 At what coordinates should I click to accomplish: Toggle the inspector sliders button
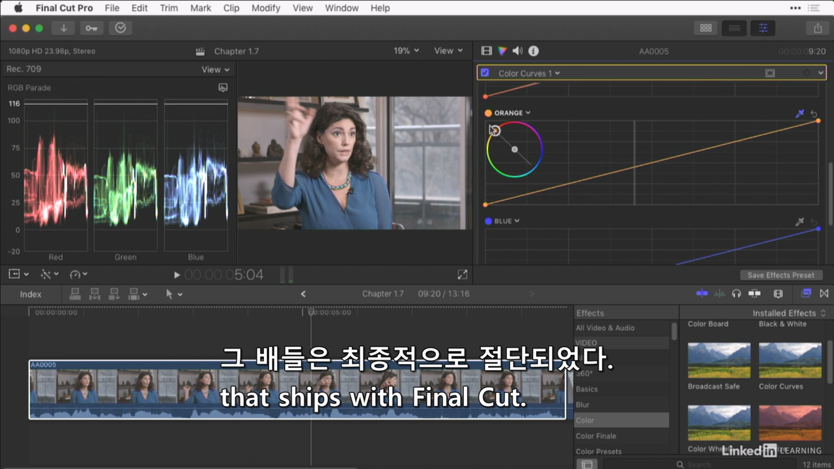tap(763, 28)
